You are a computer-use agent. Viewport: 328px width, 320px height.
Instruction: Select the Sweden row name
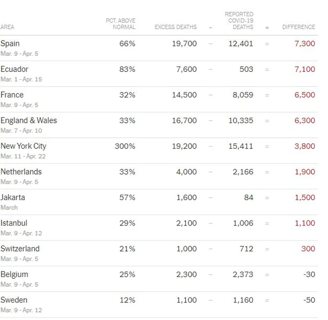pos(14,300)
